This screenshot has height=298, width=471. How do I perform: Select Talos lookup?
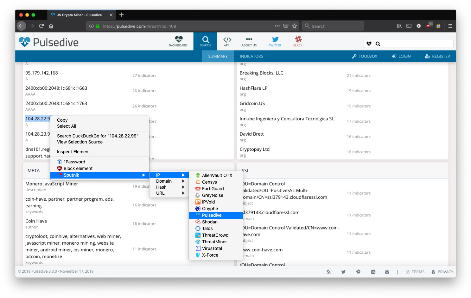[x=216, y=228]
